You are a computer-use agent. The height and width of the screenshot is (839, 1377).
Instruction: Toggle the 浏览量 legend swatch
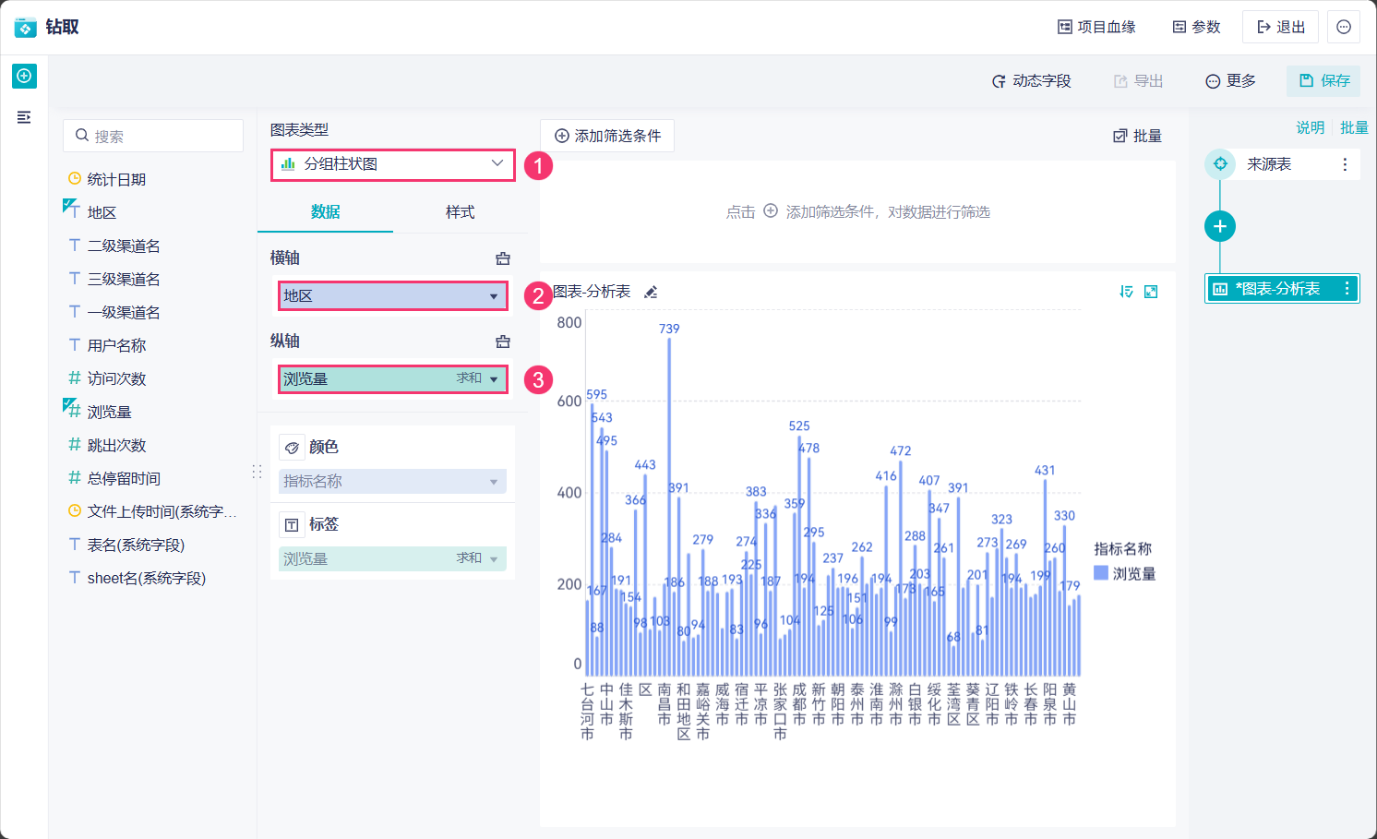tap(1101, 573)
